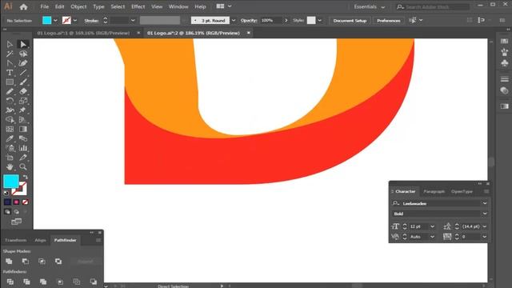Open the 3 pt. Round brush dropdown
This screenshot has width=512, height=288.
[234, 20]
